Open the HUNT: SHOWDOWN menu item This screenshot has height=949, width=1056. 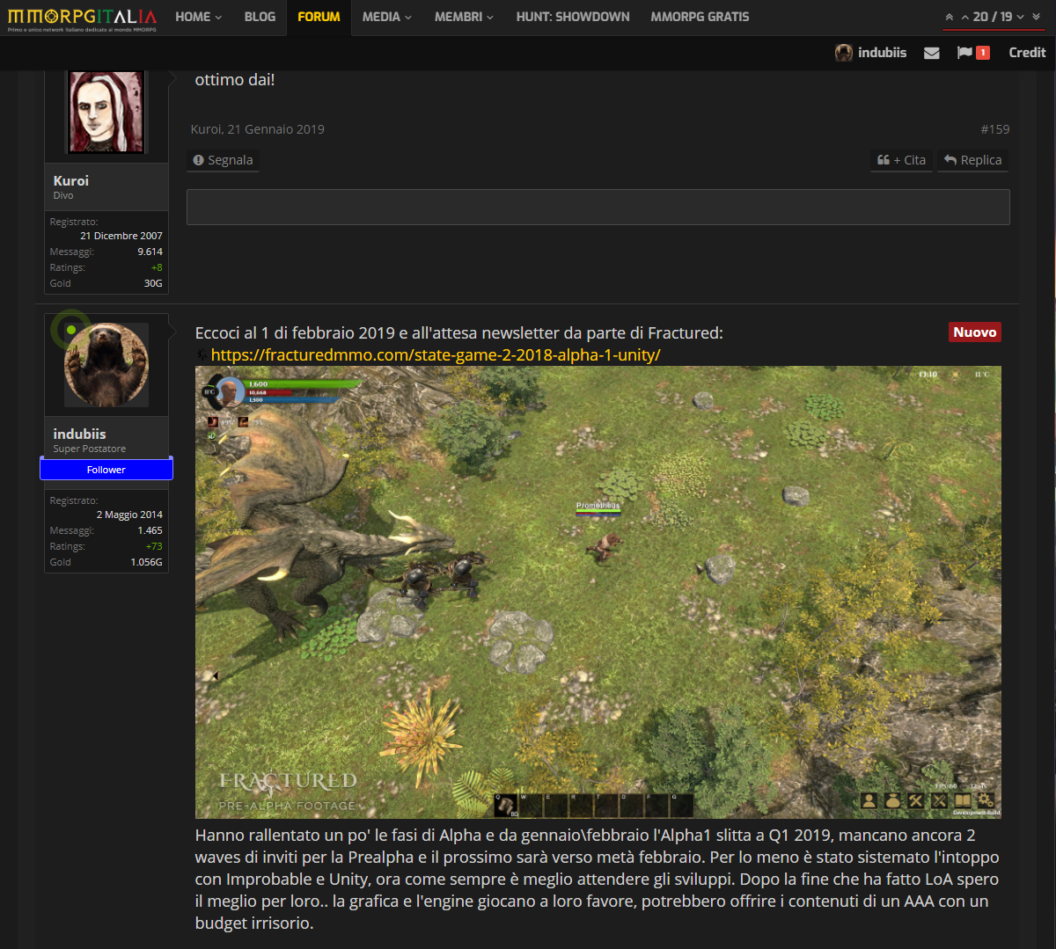(x=573, y=17)
